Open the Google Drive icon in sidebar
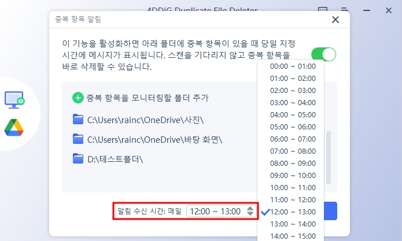Viewport: 402px width, 241px height. [x=14, y=128]
